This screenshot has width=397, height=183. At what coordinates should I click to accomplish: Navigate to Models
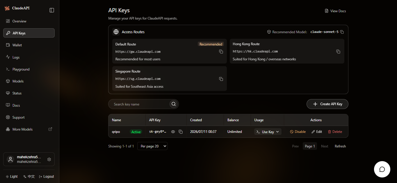coord(29,81)
